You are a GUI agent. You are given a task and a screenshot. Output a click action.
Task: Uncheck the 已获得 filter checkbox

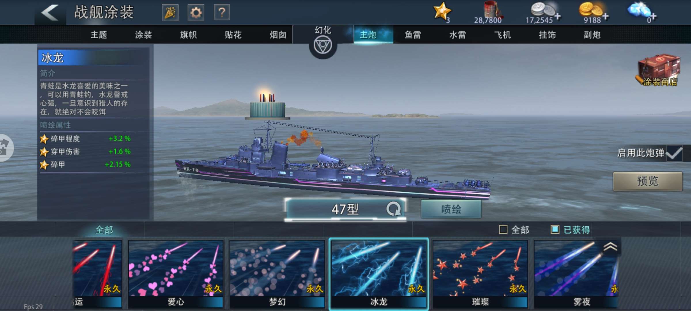click(555, 230)
